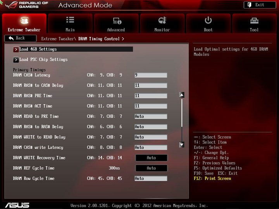The height and width of the screenshot is (209, 279).
Task: Click the Primary Timings heading
Action: click(29, 70)
